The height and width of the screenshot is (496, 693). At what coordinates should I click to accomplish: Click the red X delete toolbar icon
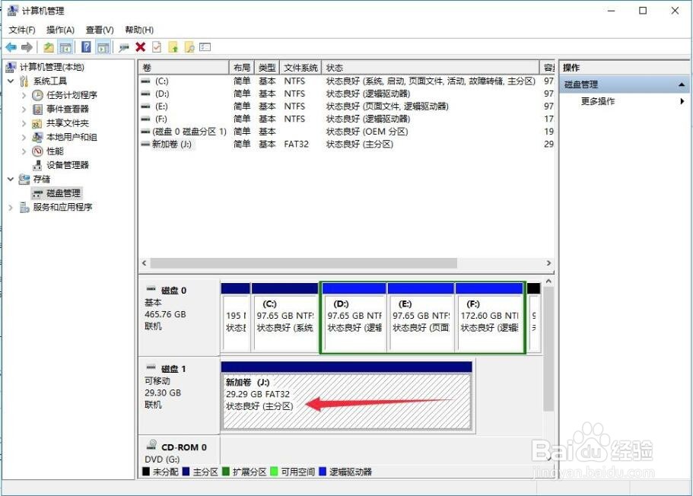[x=141, y=47]
